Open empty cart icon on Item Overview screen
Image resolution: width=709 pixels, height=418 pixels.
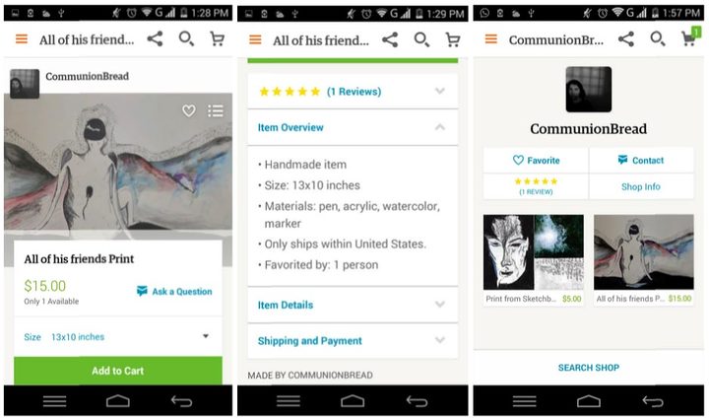click(453, 39)
